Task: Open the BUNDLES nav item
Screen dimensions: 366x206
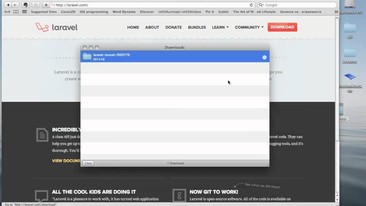Action: pos(197,27)
